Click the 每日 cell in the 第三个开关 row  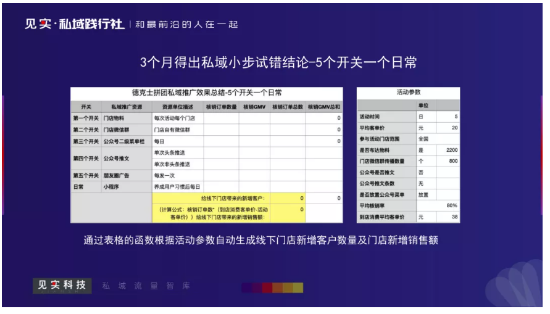178,141
